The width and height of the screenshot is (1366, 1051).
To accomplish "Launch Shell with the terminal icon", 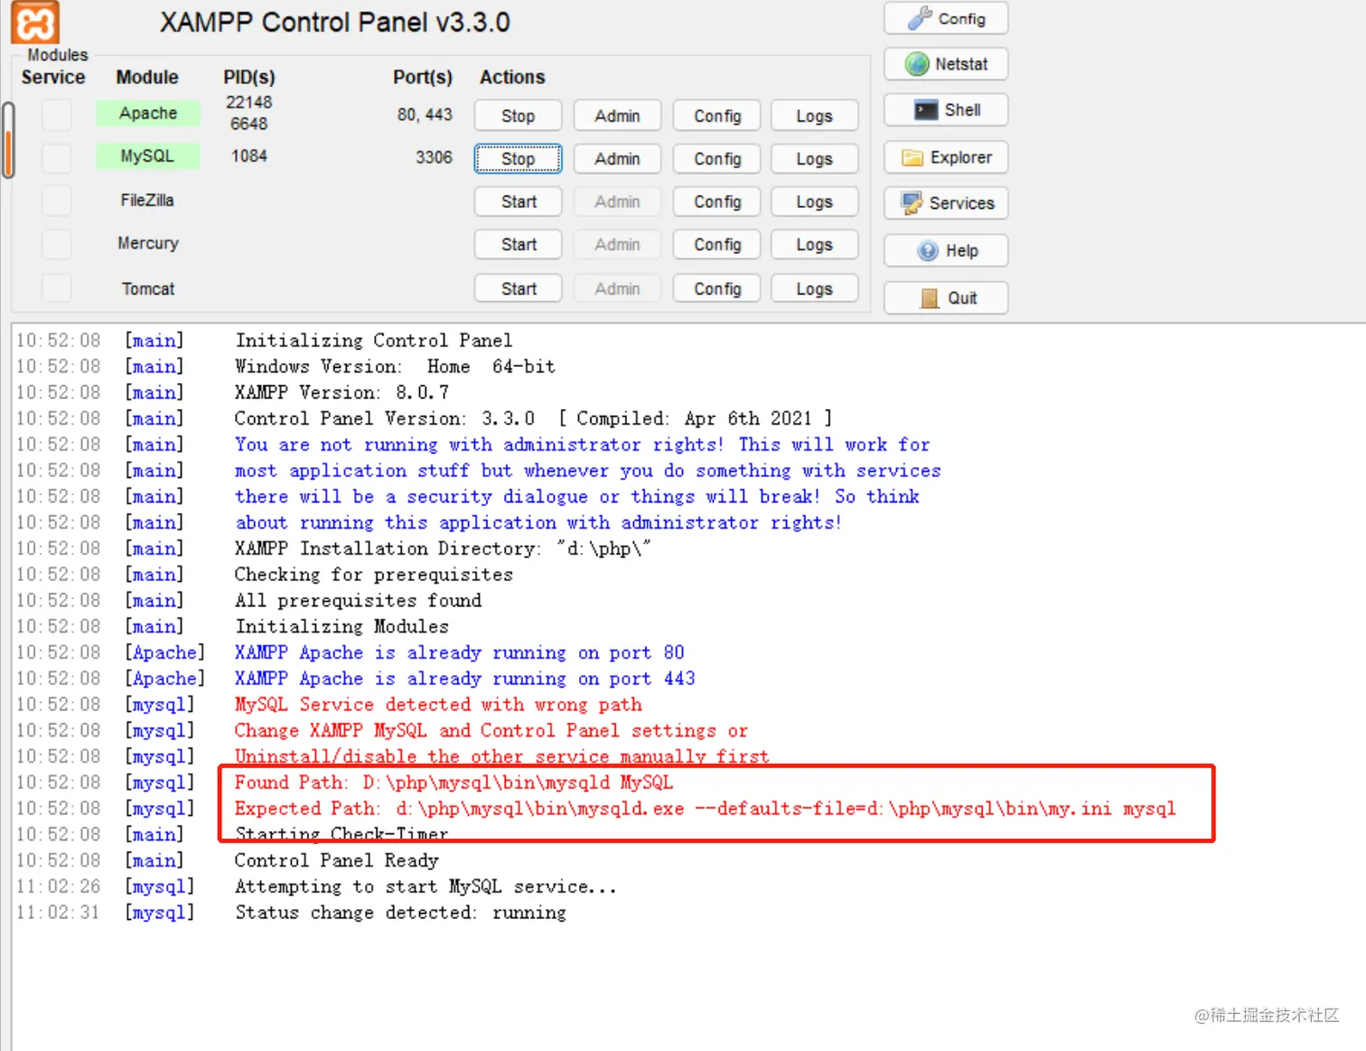I will [946, 110].
